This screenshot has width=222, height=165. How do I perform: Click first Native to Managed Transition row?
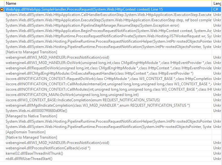pos(31,52)
